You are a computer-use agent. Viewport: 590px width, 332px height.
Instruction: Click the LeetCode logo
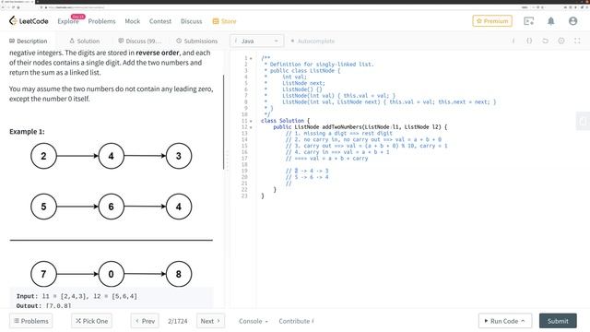pyautogui.click(x=29, y=21)
